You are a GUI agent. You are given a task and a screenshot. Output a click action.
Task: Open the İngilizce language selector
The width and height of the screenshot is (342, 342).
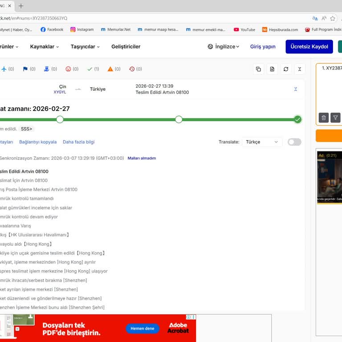(224, 47)
